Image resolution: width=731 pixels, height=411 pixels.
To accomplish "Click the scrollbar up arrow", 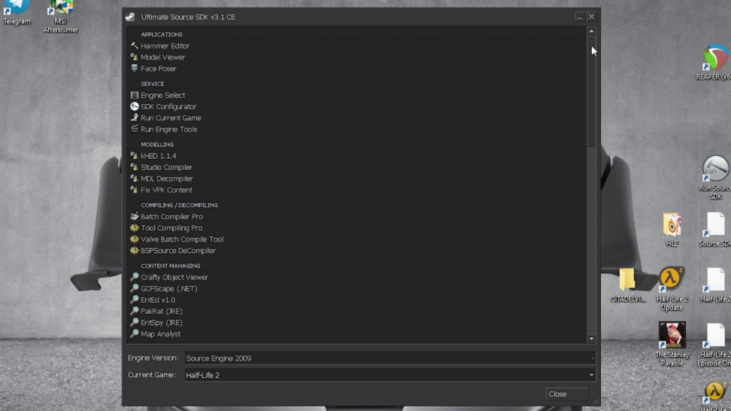I will 591,32.
